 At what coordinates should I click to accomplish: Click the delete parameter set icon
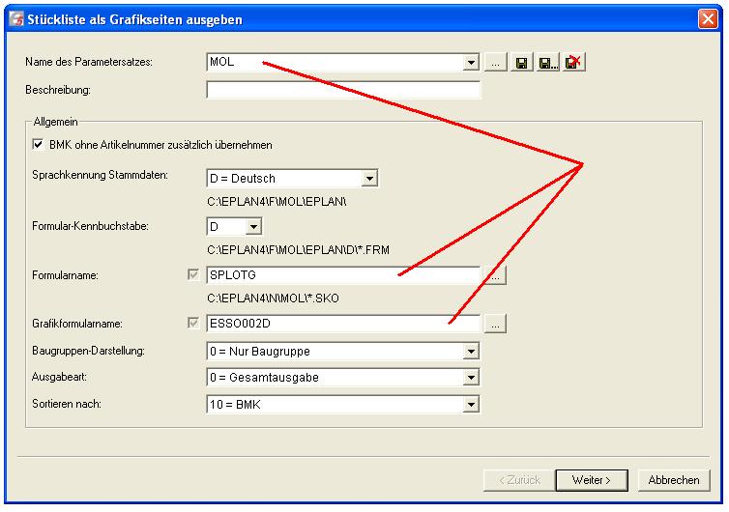coord(573,62)
